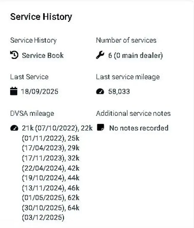This screenshot has height=228, width=194.
Task: Click the Service Book value text
Action: click(43, 56)
